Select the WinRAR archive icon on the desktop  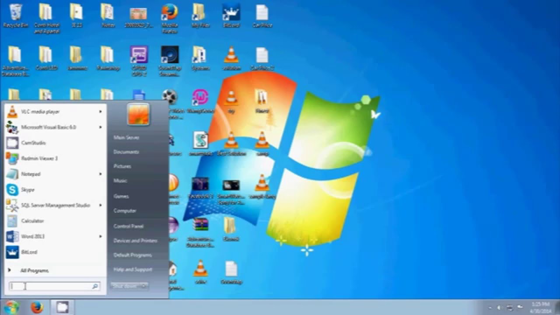pos(200,232)
